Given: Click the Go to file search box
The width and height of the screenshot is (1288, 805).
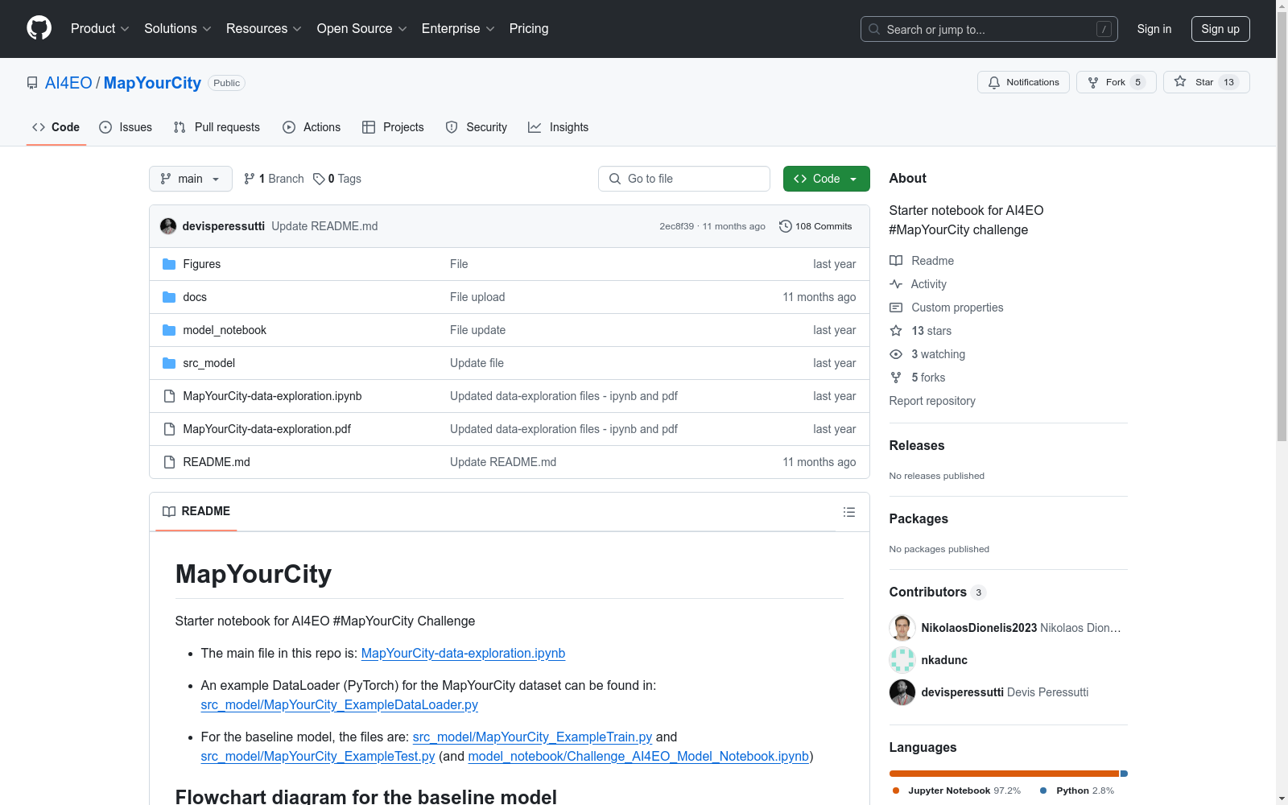Looking at the screenshot, I should 684,179.
